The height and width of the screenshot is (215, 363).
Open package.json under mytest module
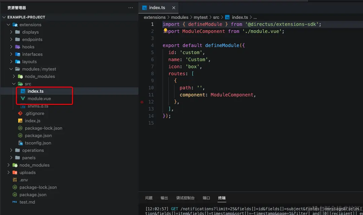(x=38, y=136)
